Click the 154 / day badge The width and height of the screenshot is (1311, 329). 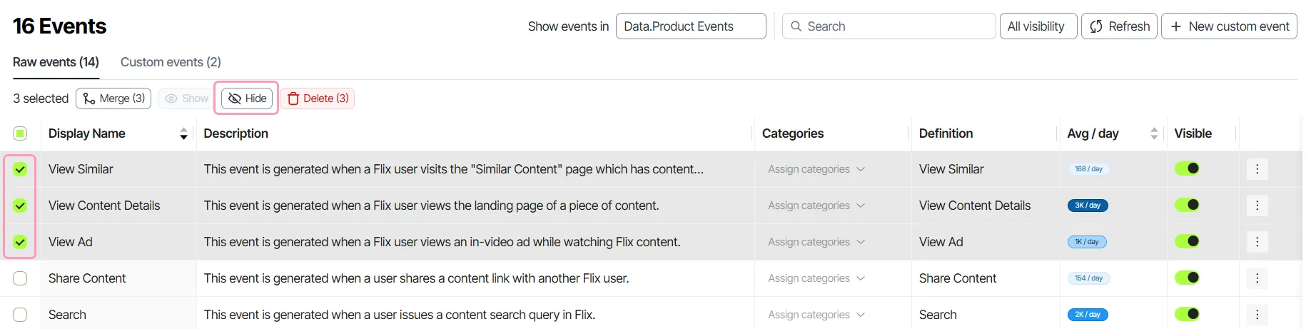pyautogui.click(x=1088, y=278)
